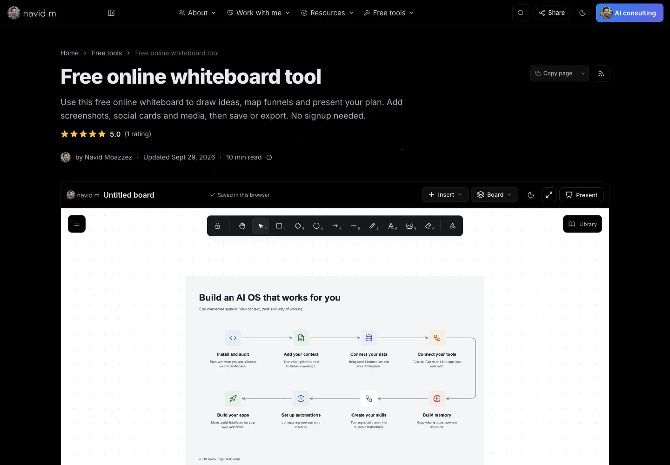
Task: Open the Insert dropdown
Action: pyautogui.click(x=445, y=195)
